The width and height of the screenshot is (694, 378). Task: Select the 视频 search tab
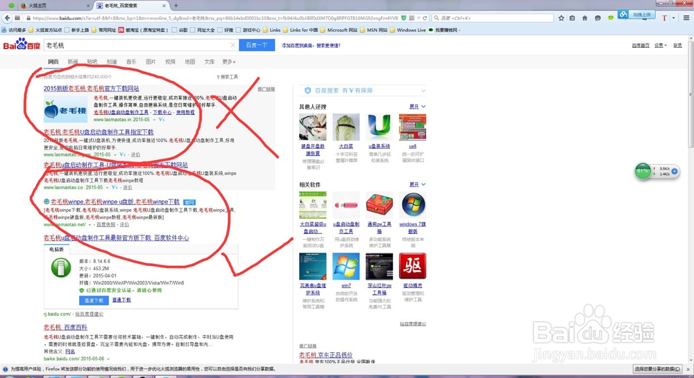coord(170,62)
